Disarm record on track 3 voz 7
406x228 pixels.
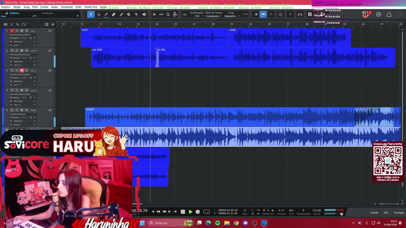click(x=22, y=70)
